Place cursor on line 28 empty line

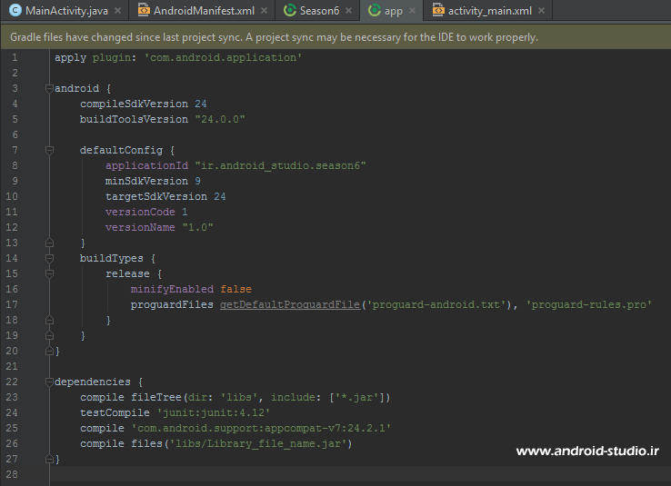(273, 475)
